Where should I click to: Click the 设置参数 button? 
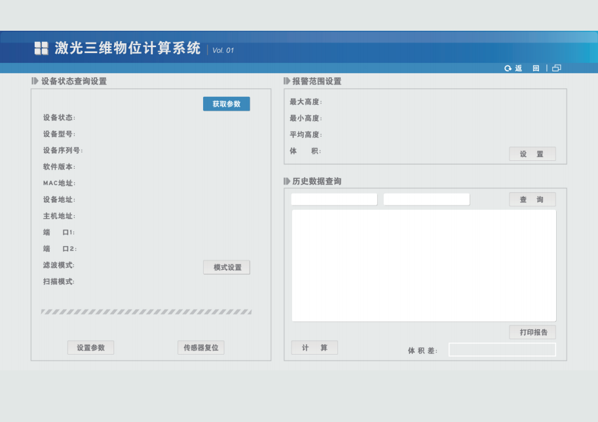click(90, 348)
